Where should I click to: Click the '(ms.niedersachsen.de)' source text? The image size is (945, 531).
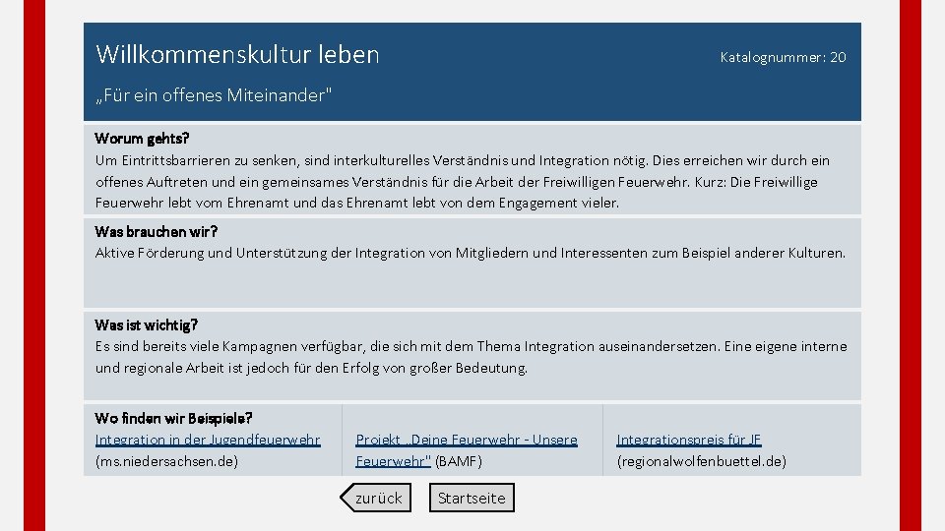167,461
